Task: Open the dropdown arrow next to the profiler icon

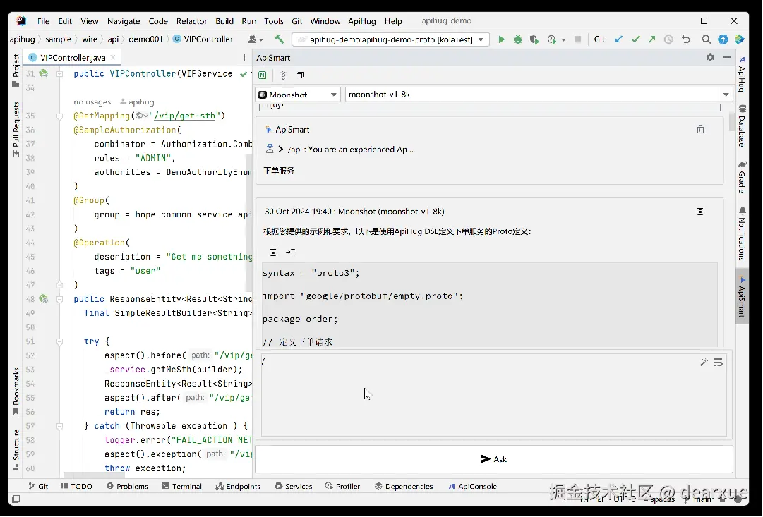Action: (x=563, y=40)
